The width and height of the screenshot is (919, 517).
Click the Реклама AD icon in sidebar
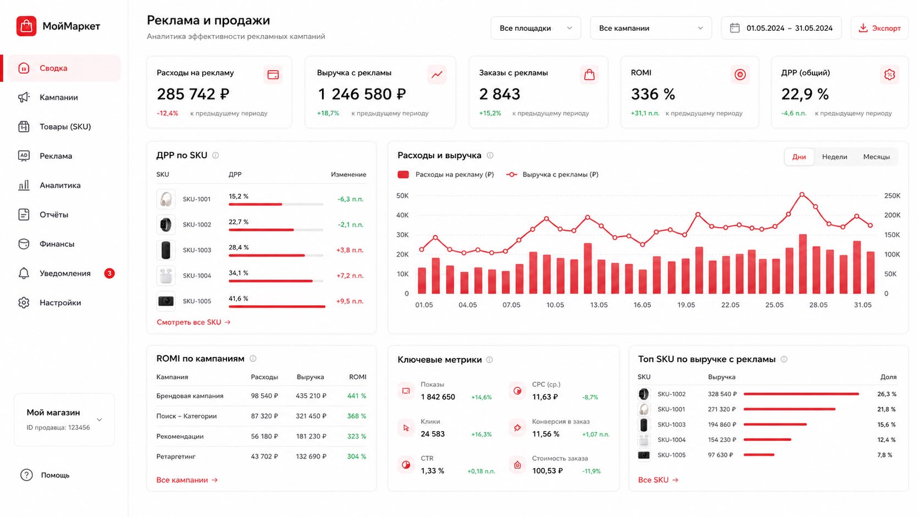24,156
